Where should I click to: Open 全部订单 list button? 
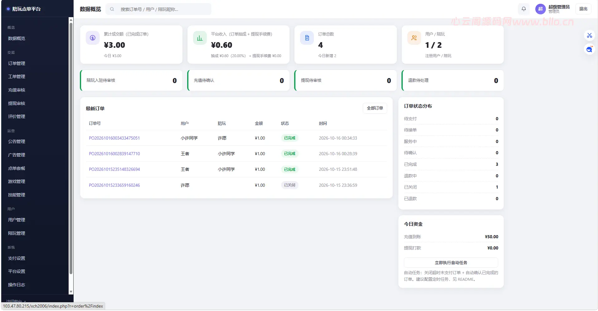pos(375,108)
